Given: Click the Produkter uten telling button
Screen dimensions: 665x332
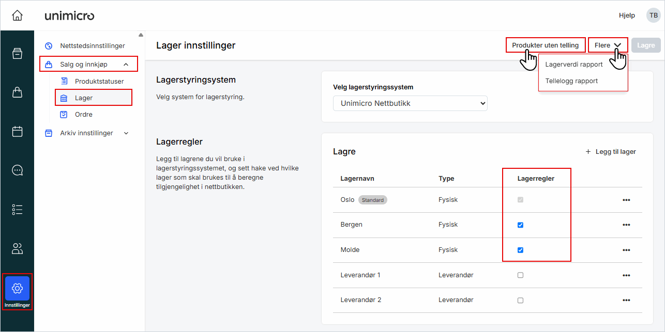Looking at the screenshot, I should point(545,45).
